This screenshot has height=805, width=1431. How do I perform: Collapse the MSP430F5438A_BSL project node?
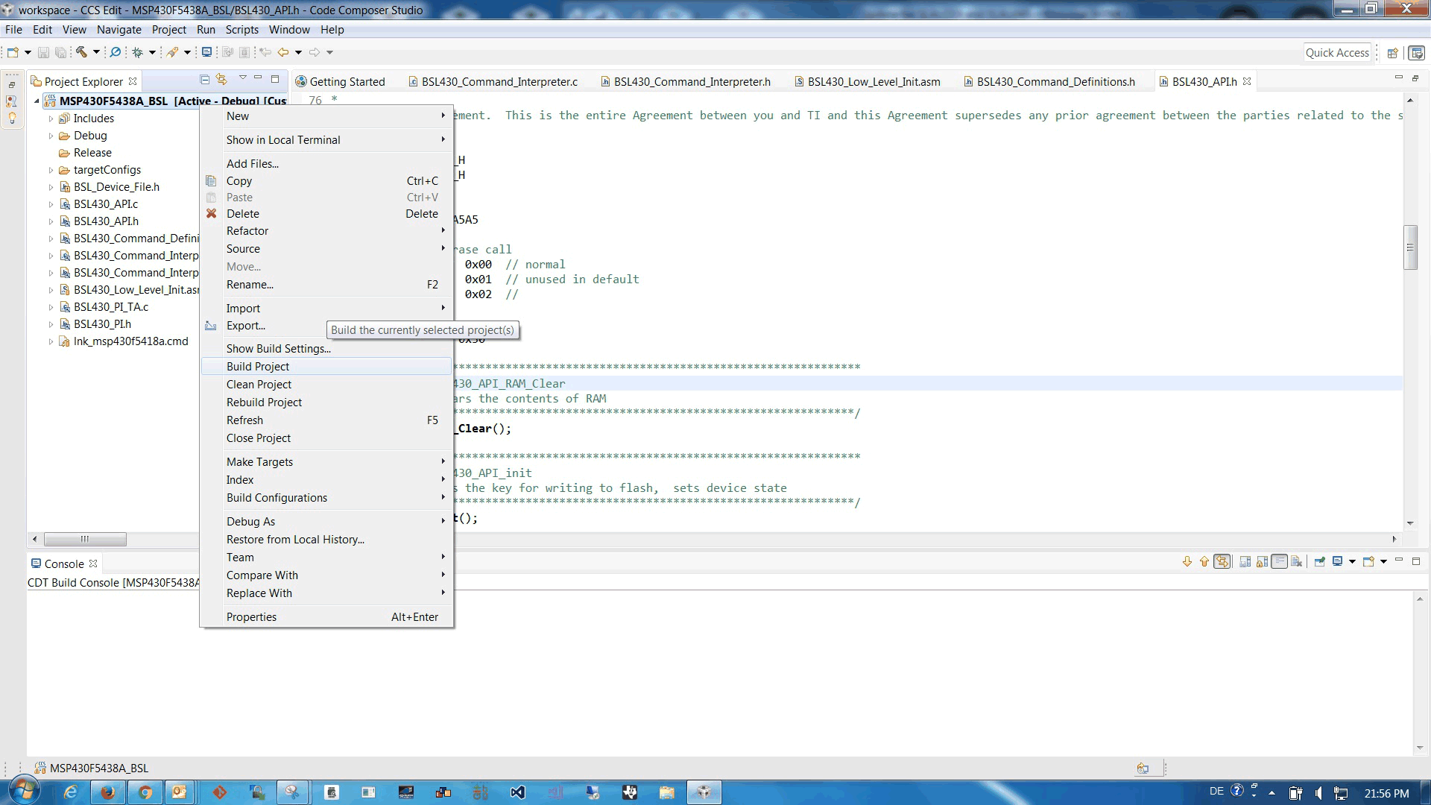coord(37,101)
